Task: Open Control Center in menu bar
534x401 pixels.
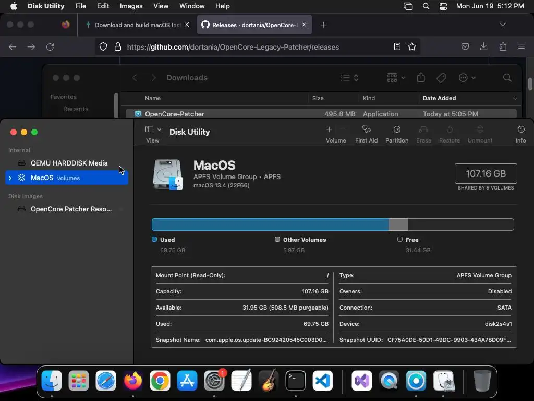Action: pos(443,6)
